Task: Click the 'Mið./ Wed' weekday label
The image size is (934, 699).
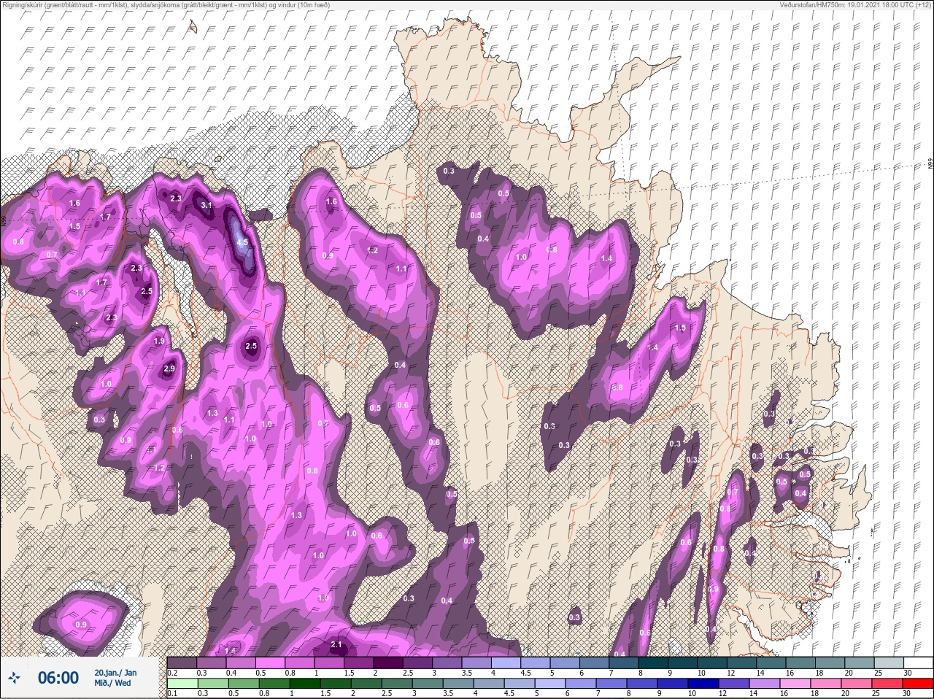Action: point(113,684)
